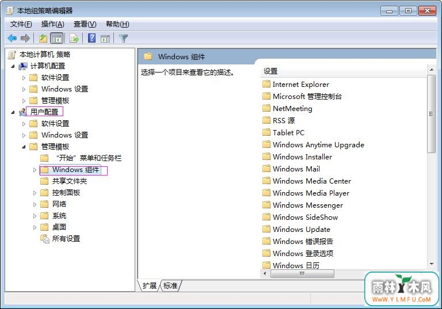This screenshot has width=442, height=309.
Task: Minimize the 本地组策略编辑器 window
Action: (x=389, y=11)
